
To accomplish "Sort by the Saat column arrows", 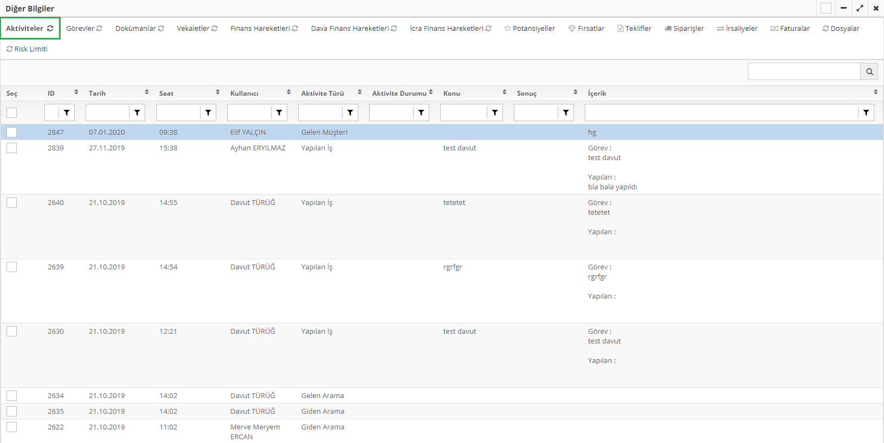I will coord(218,92).
